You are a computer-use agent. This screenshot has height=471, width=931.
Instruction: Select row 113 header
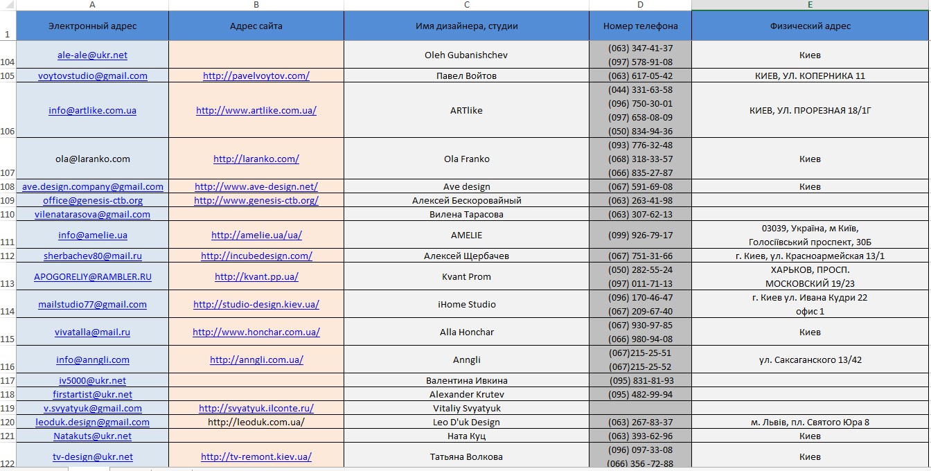pos(8,277)
